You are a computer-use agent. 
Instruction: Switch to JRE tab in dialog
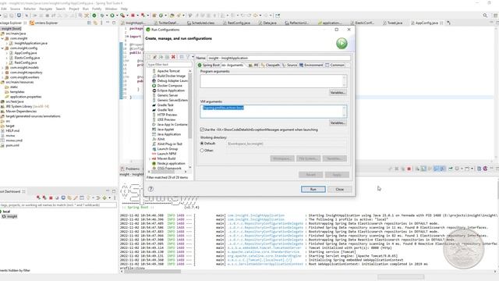(253, 65)
